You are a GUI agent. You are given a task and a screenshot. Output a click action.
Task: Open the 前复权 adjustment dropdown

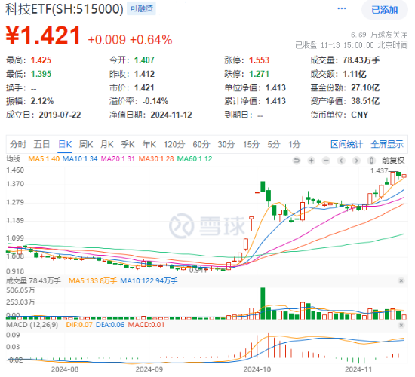(x=393, y=161)
